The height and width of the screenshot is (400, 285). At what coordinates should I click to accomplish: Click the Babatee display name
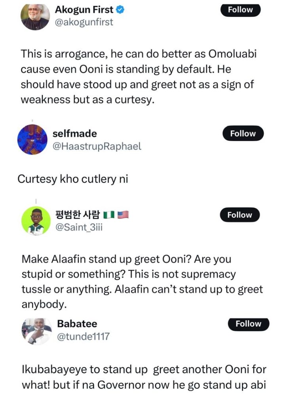[x=77, y=324]
